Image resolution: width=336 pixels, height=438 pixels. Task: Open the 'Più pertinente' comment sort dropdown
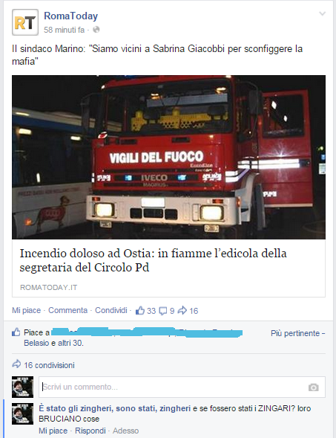tap(297, 333)
